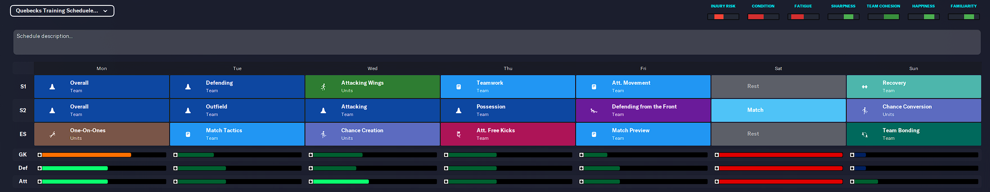The image size is (990, 192).
Task: Adjust the orange Monday GK workload bar
Action: tap(86, 155)
